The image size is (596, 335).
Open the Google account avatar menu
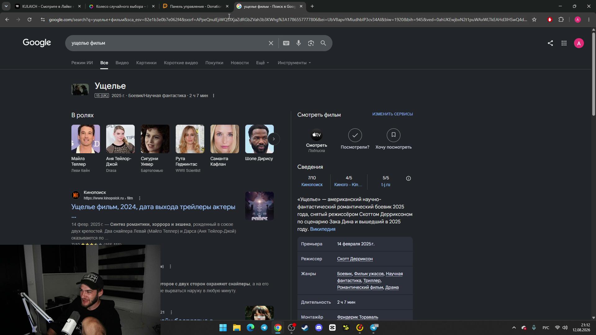[x=579, y=43]
